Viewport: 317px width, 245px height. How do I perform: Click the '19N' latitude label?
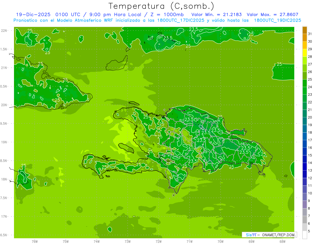4,142
